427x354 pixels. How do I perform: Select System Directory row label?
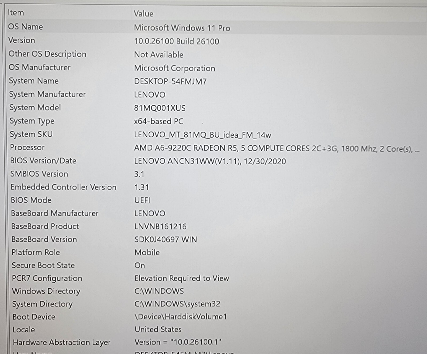click(x=42, y=304)
